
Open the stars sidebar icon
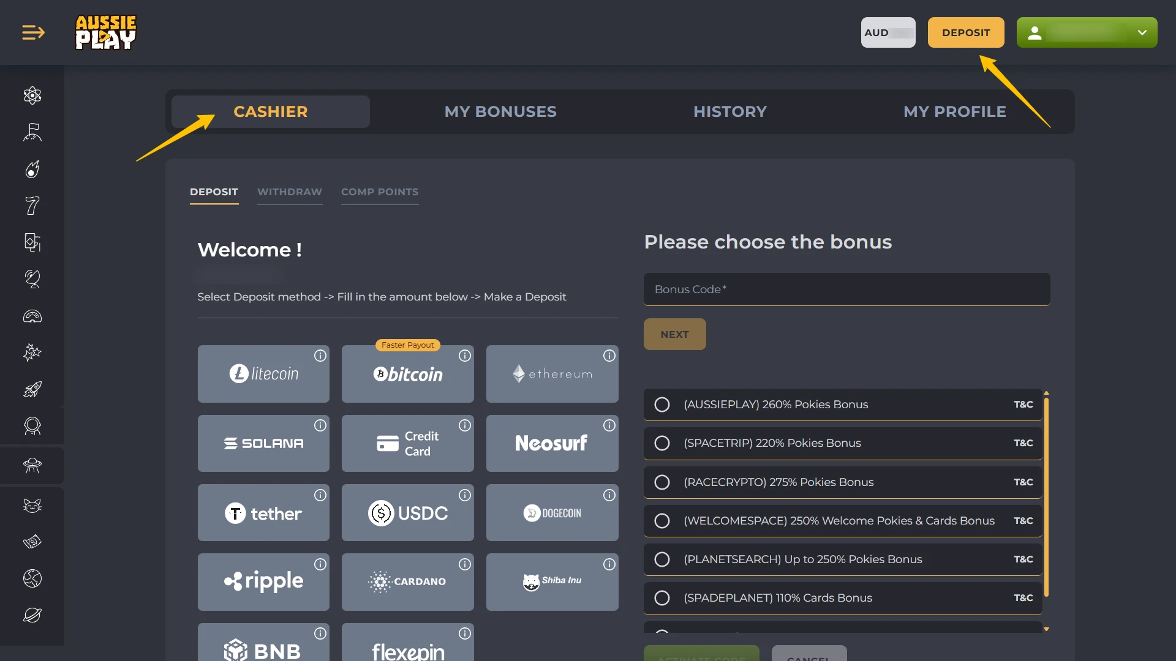(x=32, y=353)
